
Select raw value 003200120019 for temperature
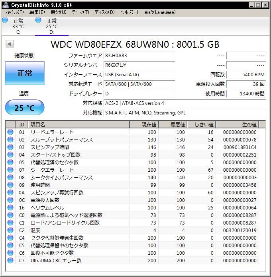tap(240, 231)
